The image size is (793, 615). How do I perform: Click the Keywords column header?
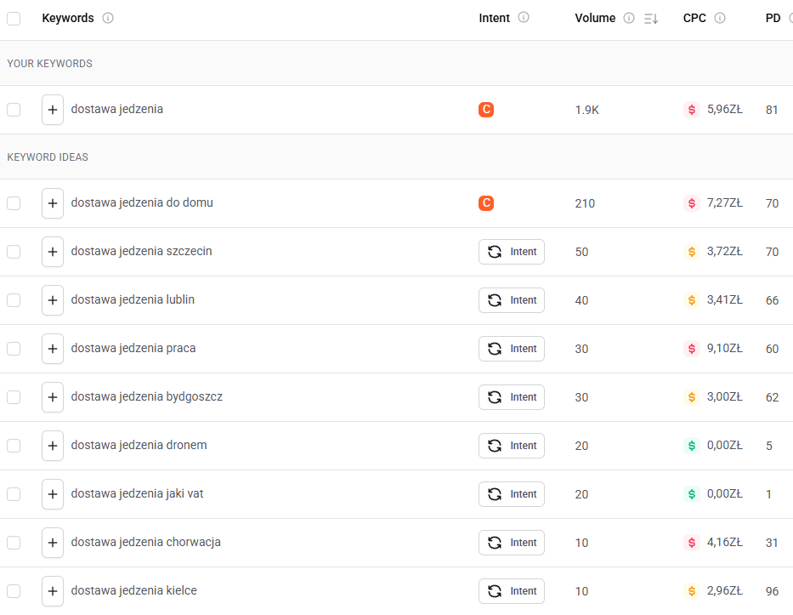click(x=68, y=18)
